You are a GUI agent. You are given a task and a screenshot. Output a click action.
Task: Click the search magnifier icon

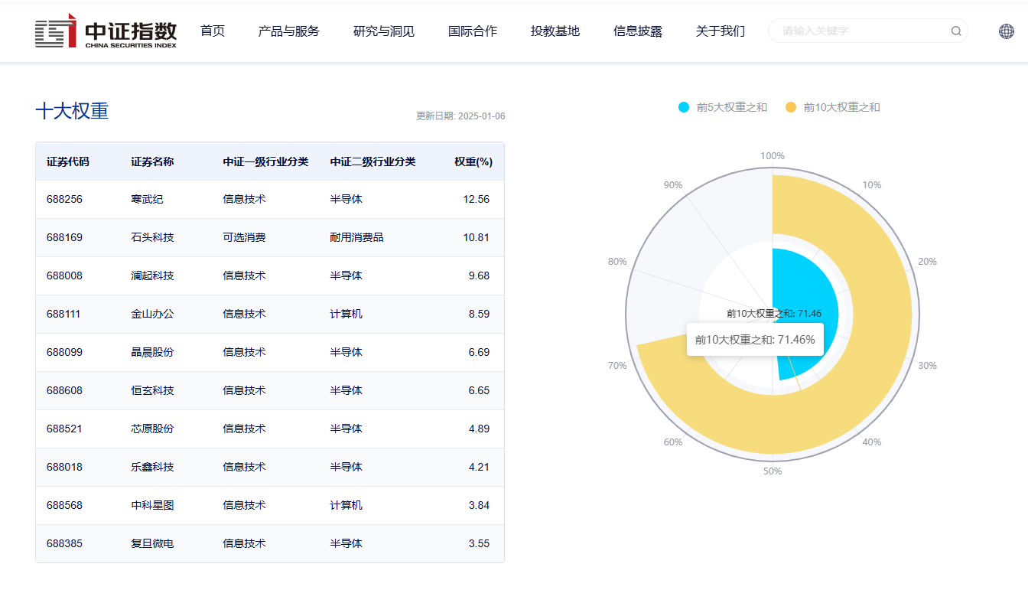(x=955, y=31)
